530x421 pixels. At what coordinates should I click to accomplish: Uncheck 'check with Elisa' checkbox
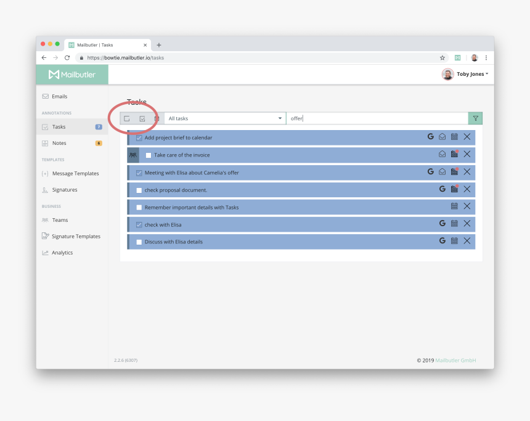(x=139, y=225)
